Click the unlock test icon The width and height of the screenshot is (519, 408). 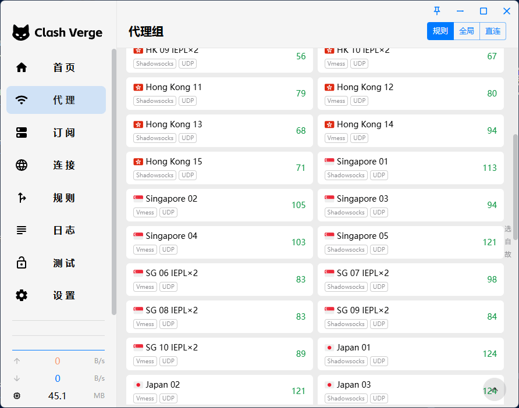[22, 263]
